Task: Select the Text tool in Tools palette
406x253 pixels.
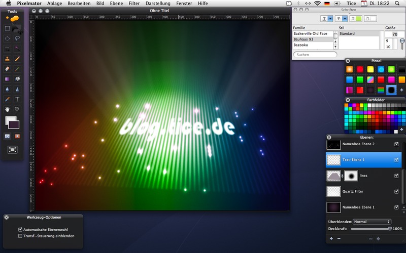Action: (18, 99)
